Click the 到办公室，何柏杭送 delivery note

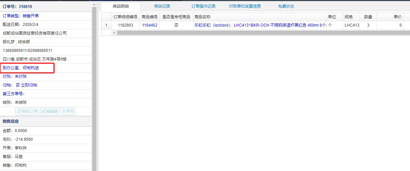21,68
